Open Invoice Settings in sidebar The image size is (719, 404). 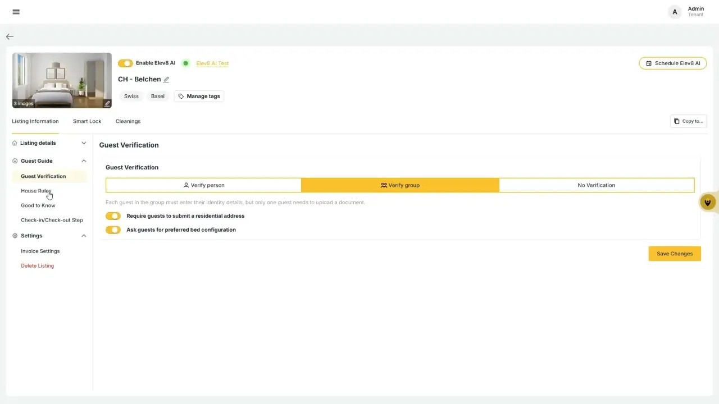pyautogui.click(x=40, y=251)
